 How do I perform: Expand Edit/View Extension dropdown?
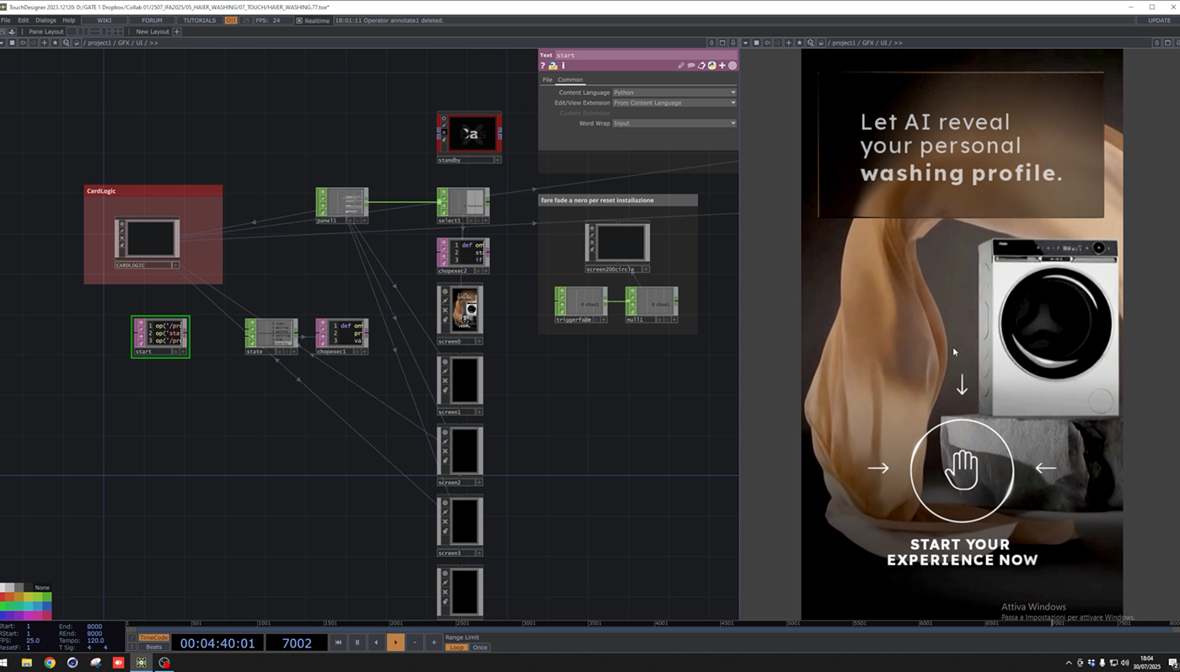click(x=674, y=103)
